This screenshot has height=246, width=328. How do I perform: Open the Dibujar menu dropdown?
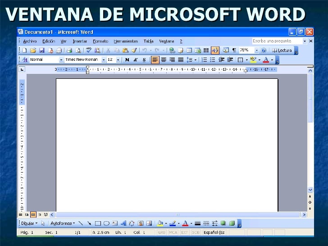coord(29,223)
